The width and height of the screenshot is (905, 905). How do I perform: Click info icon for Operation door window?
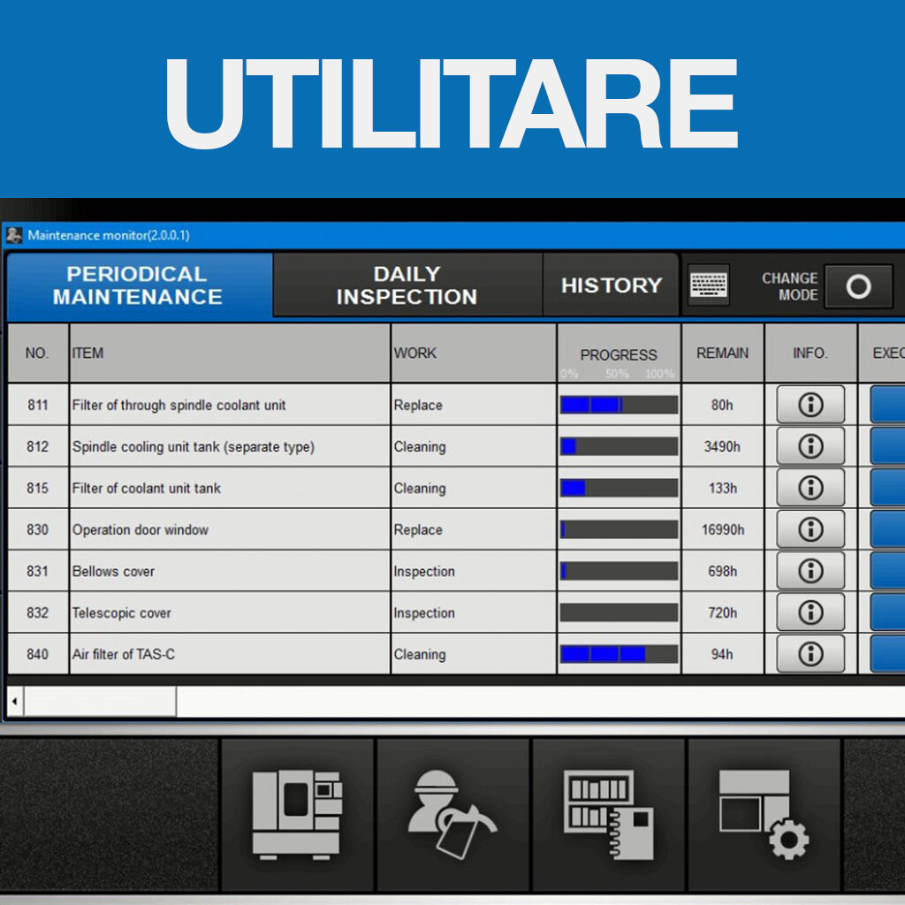click(810, 529)
